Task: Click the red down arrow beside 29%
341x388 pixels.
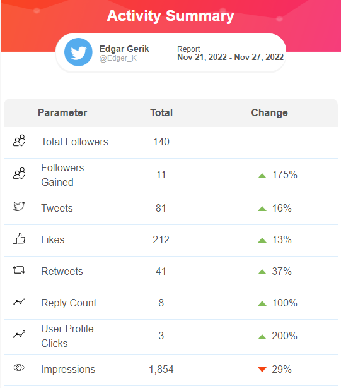Action: (x=262, y=370)
